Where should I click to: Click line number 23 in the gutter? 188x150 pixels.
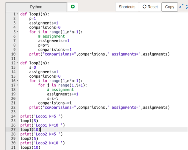(x=13, y=112)
